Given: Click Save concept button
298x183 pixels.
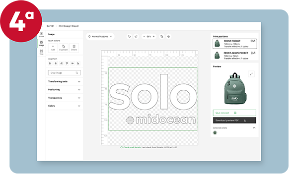Looking at the screenshot, I should (x=234, y=113).
